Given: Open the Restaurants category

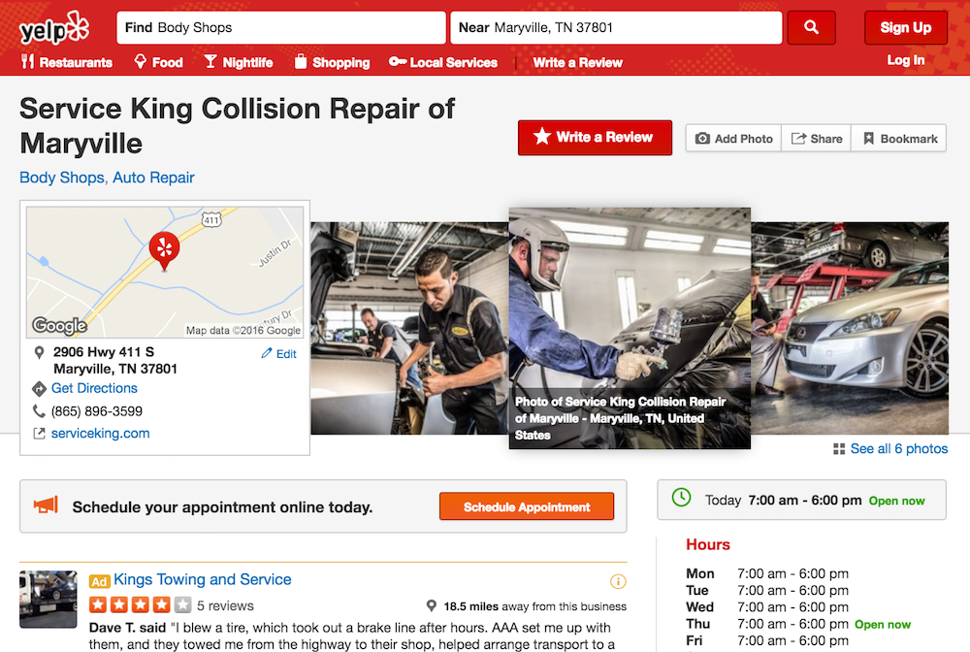Looking at the screenshot, I should pos(67,62).
